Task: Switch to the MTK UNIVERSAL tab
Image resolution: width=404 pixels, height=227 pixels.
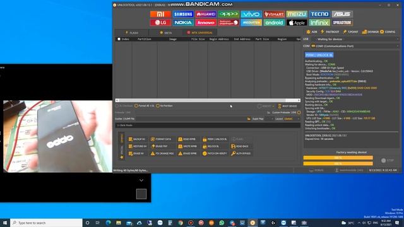Action: point(199,33)
